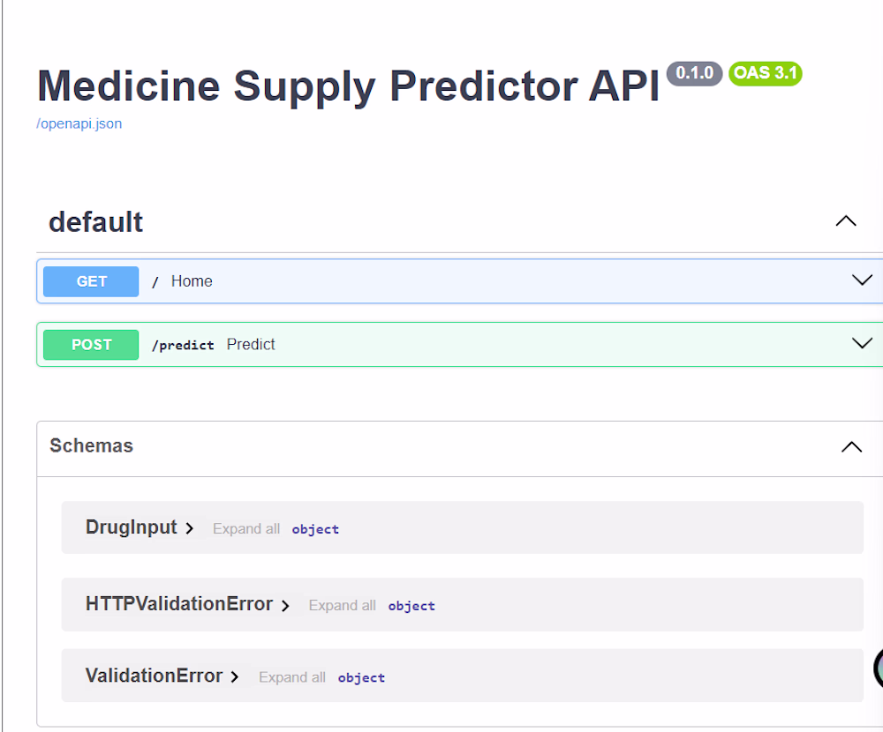Screen dimensions: 883x732
Task: Click the green POST method badge
Action: [91, 345]
